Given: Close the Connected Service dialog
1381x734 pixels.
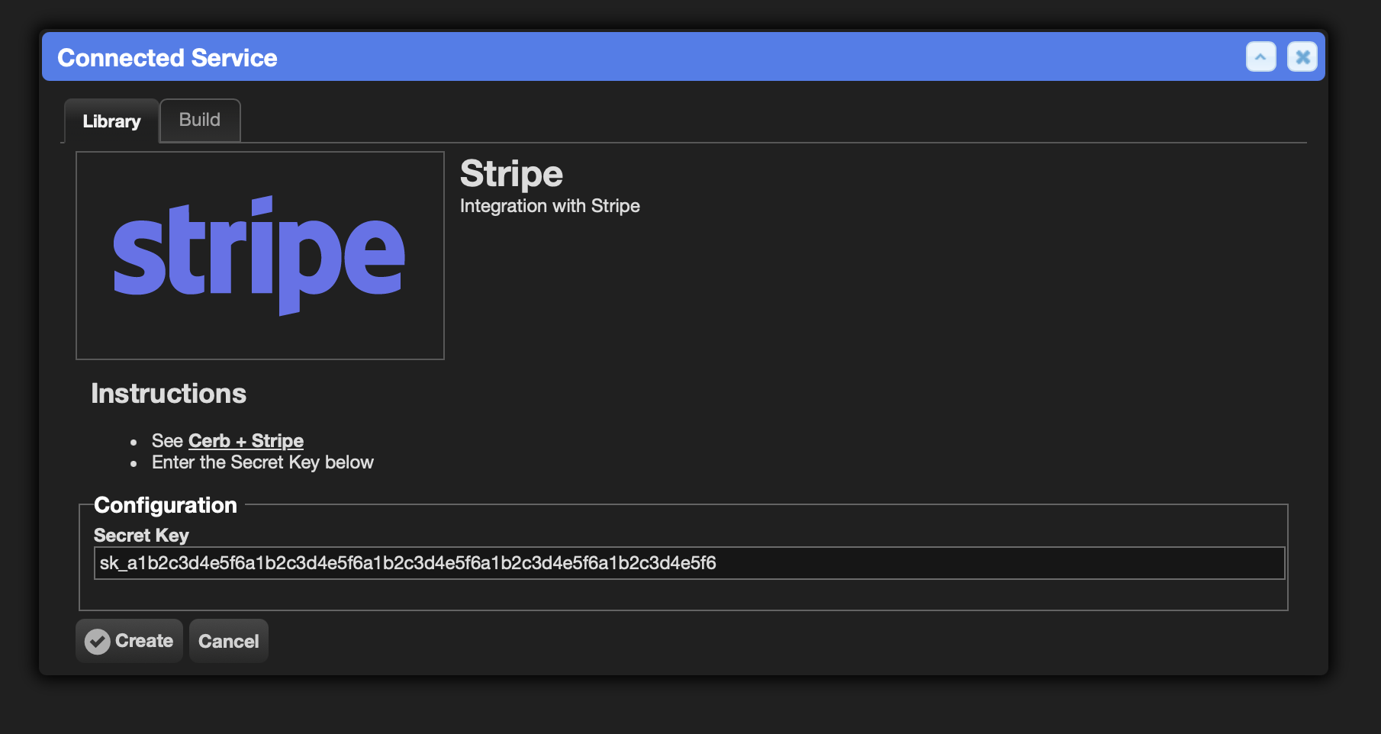Looking at the screenshot, I should pyautogui.click(x=1302, y=57).
